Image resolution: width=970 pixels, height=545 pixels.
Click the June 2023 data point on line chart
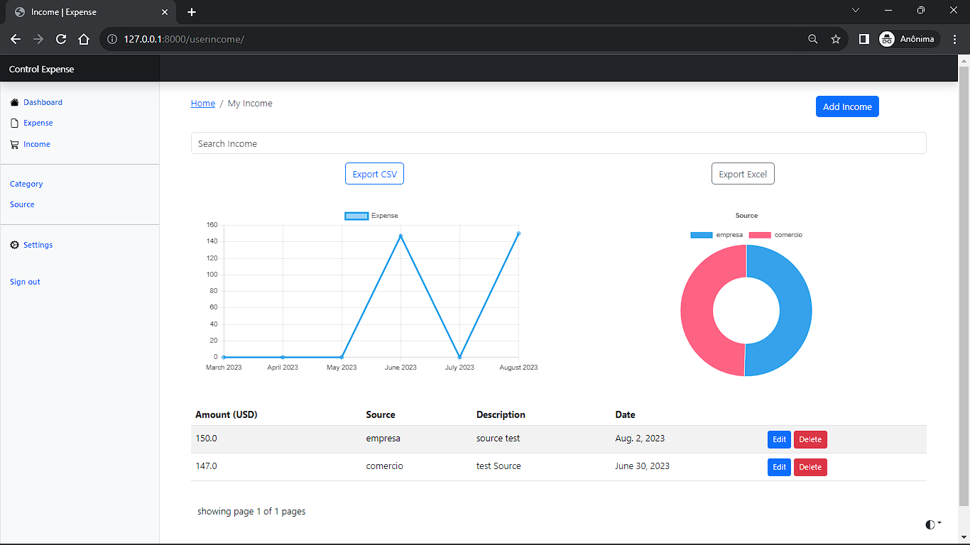coord(400,236)
